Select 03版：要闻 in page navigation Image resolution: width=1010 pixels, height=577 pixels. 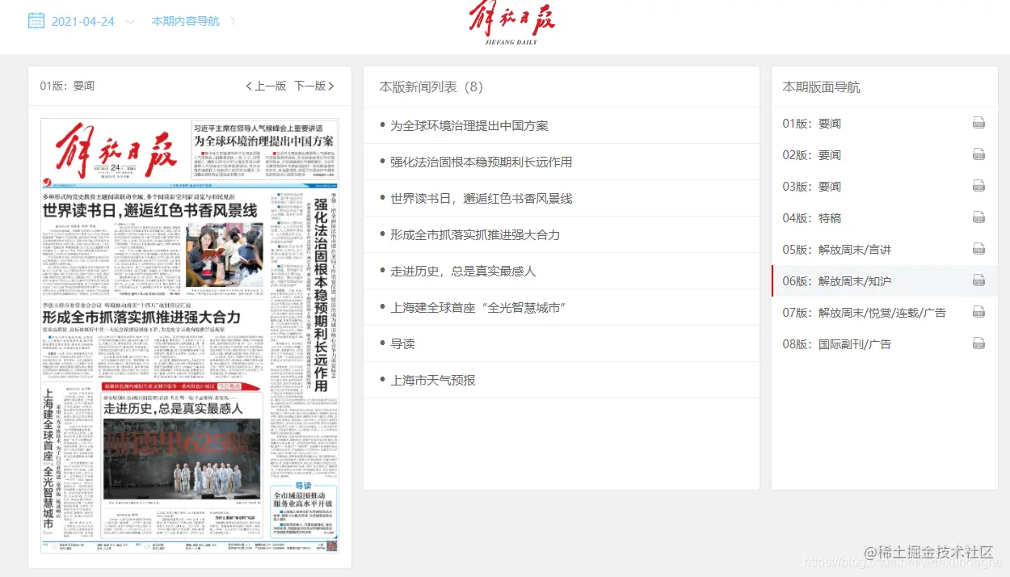point(812,187)
